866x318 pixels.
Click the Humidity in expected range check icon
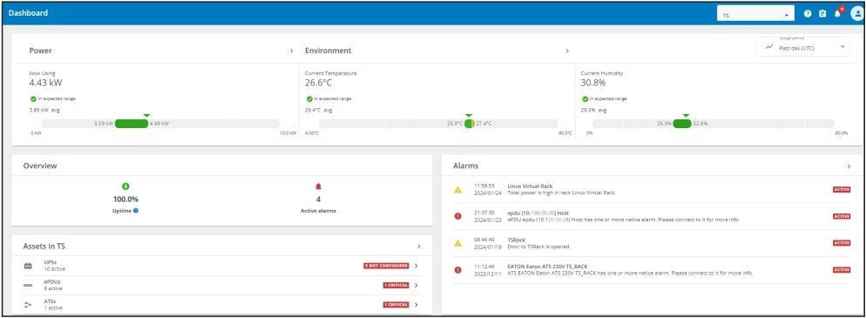click(x=585, y=98)
